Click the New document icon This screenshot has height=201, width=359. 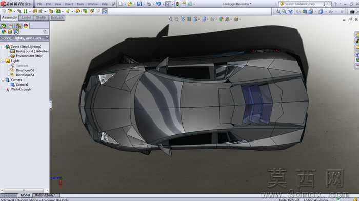click(x=121, y=4)
